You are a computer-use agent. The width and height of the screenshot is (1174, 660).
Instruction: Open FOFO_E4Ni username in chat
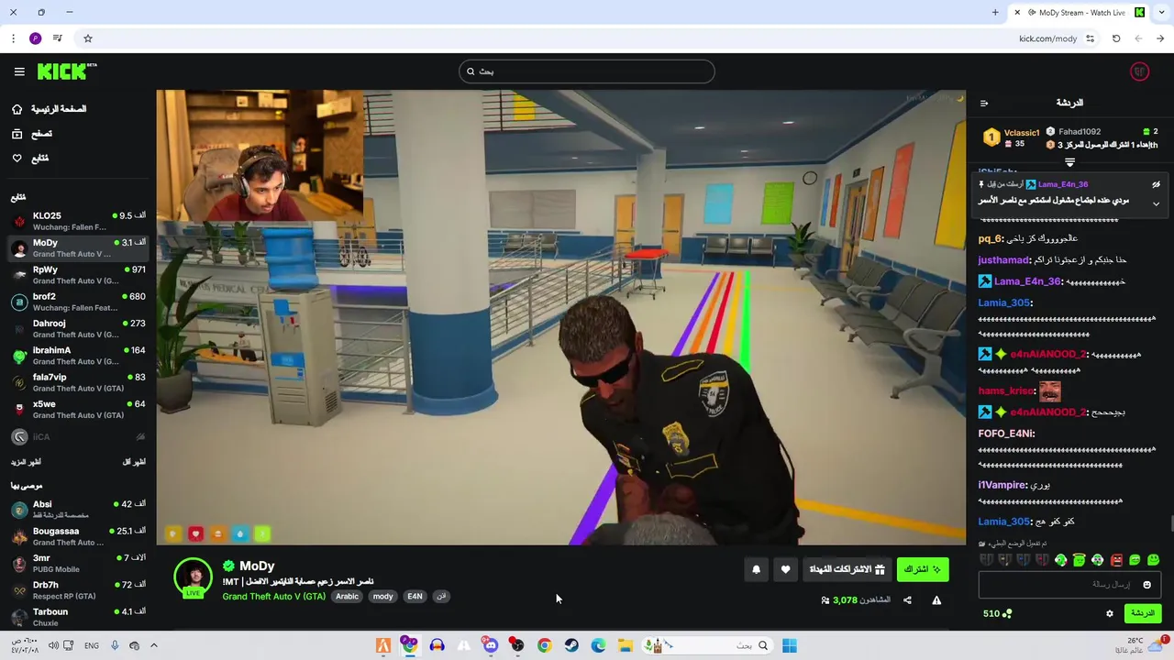pos(1006,434)
